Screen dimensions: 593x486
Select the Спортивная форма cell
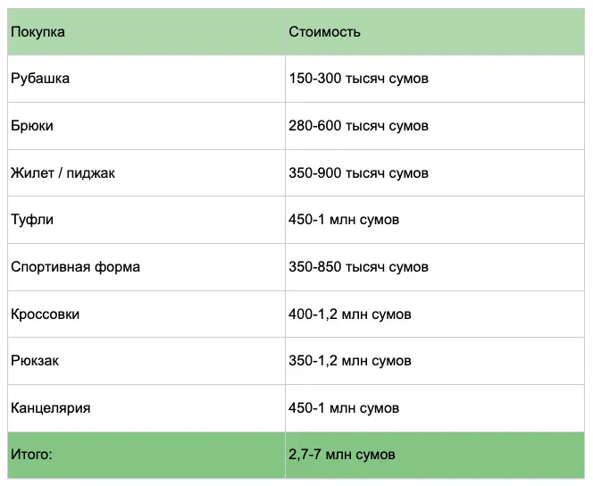tap(146, 267)
